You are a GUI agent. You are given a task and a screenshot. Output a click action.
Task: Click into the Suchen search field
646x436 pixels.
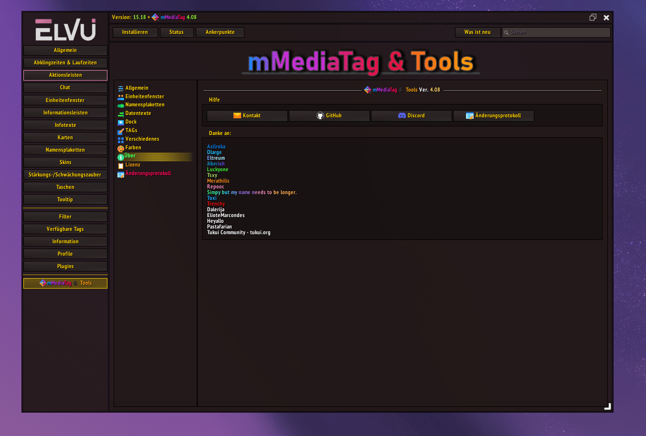click(x=556, y=32)
